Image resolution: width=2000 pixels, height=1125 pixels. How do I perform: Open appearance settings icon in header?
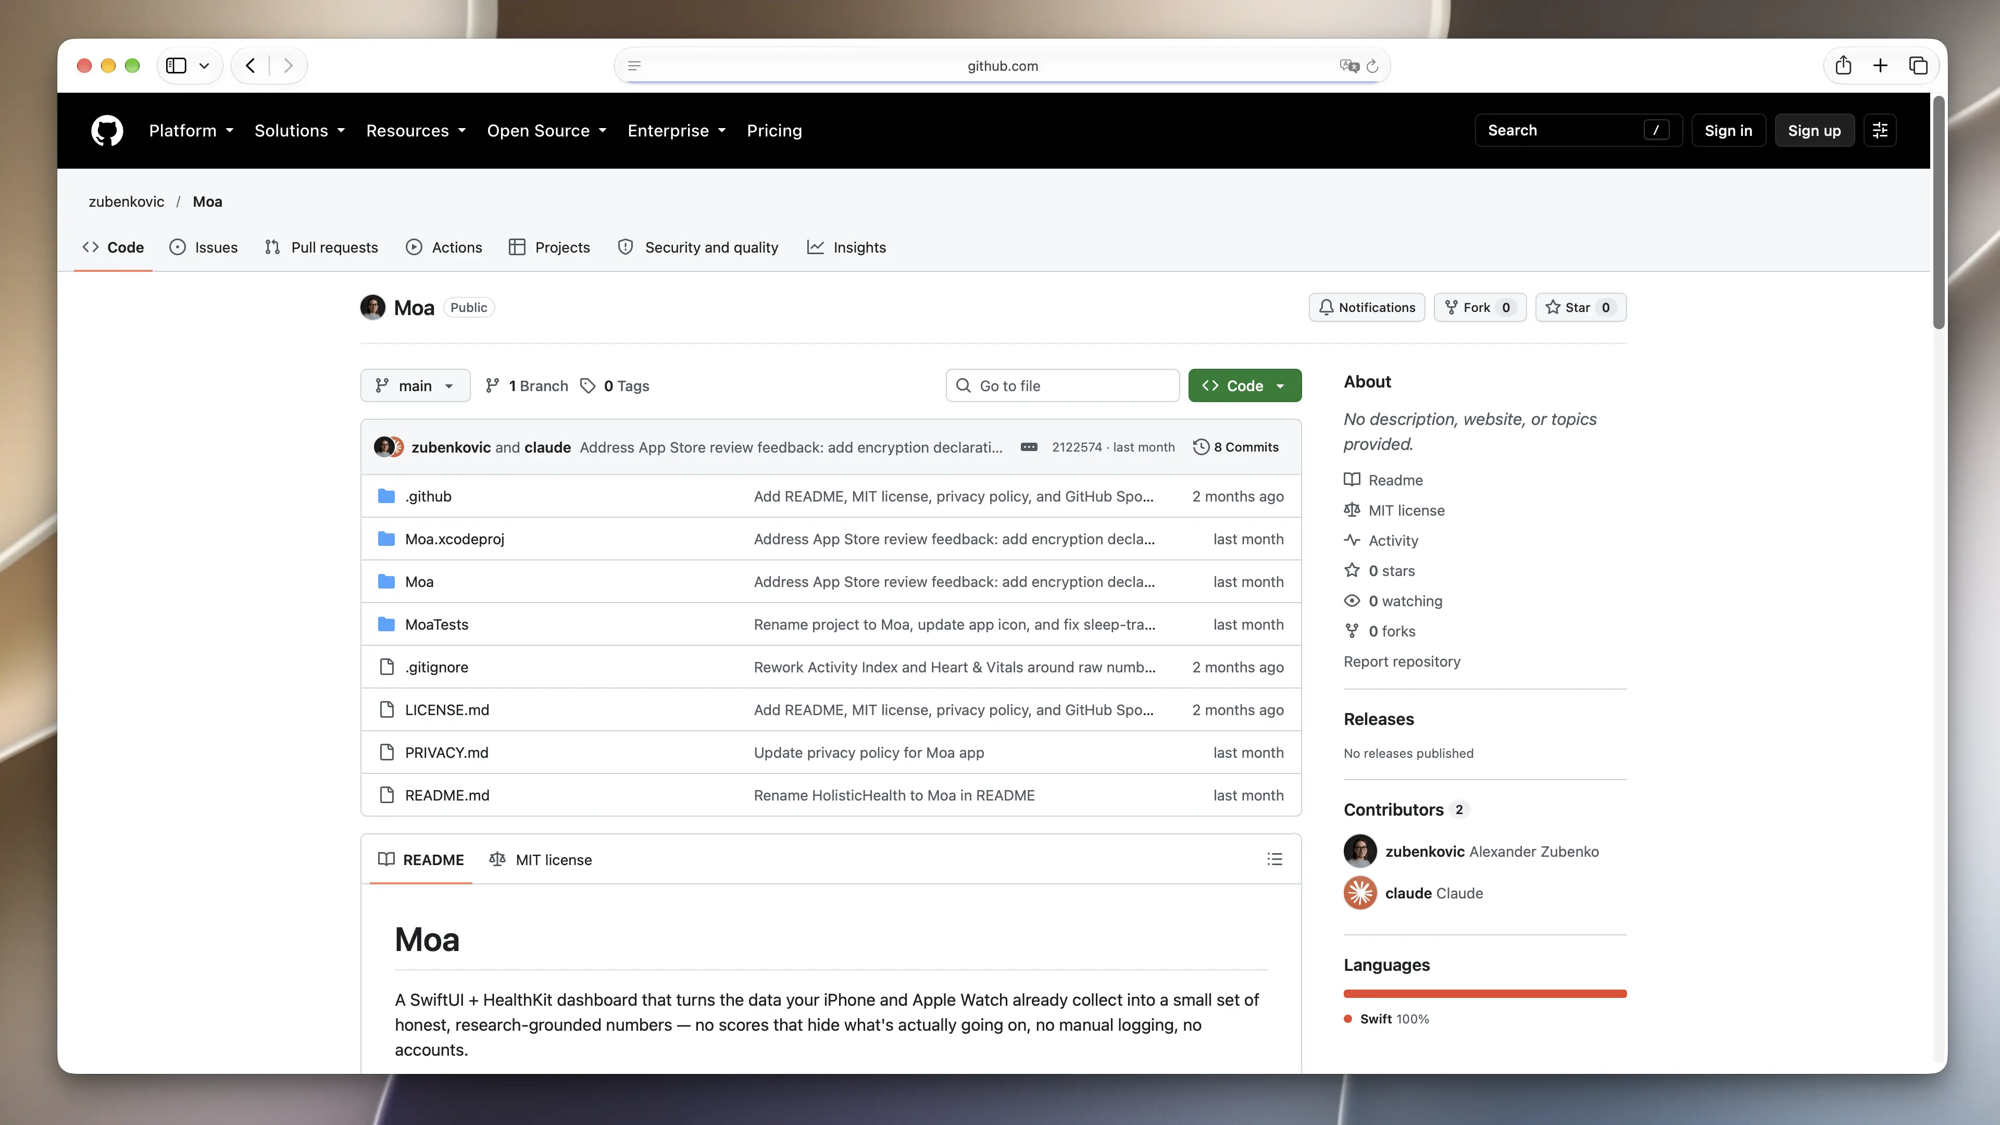(x=1880, y=130)
